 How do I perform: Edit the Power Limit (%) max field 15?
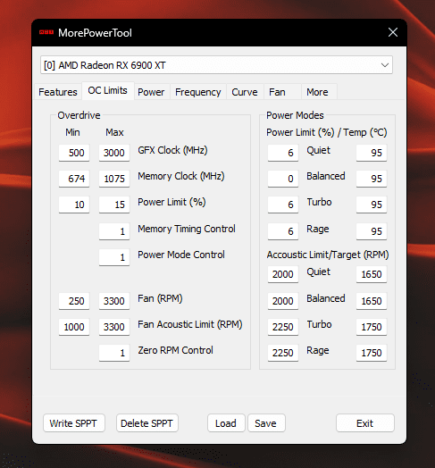click(x=114, y=205)
